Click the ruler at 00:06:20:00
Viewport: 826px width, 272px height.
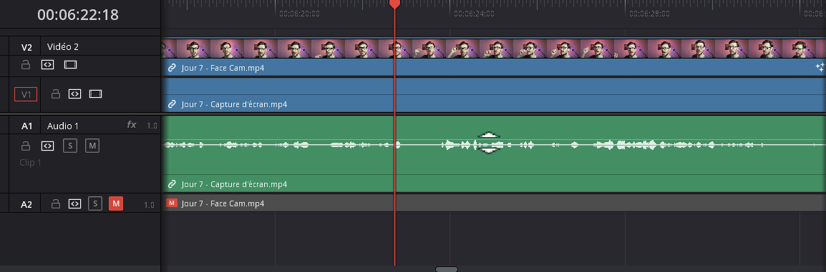click(299, 14)
